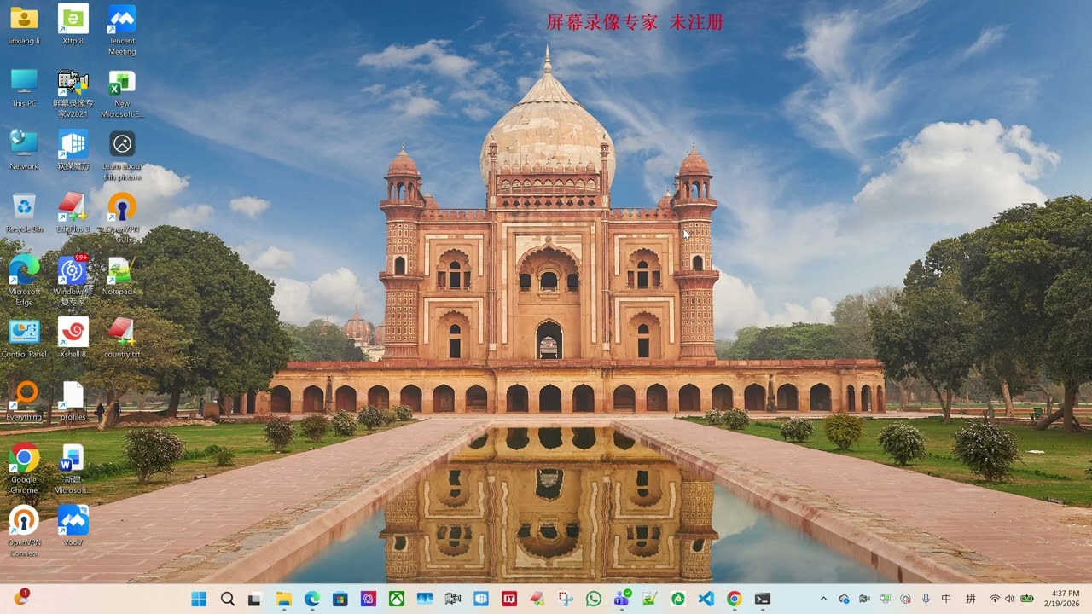The height and width of the screenshot is (614, 1092).
Task: Open Notepad++ from the taskbar
Action: [x=649, y=599]
